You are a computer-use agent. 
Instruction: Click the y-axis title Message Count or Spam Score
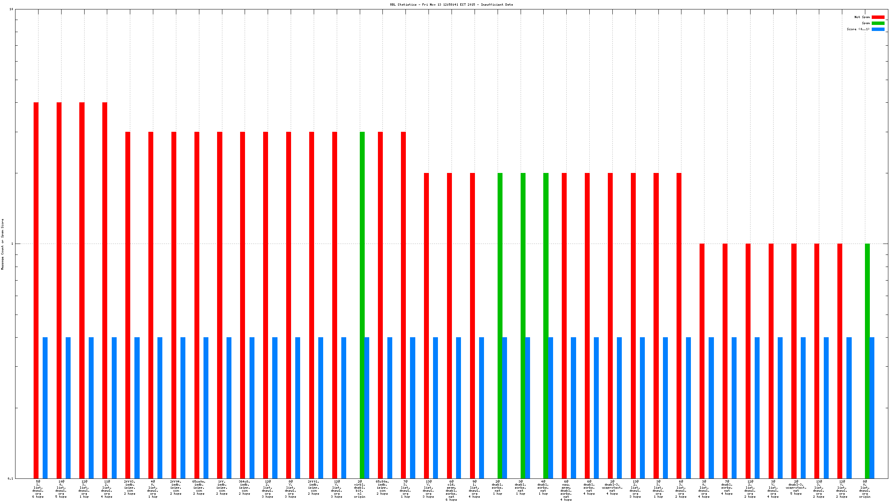pos(2,244)
